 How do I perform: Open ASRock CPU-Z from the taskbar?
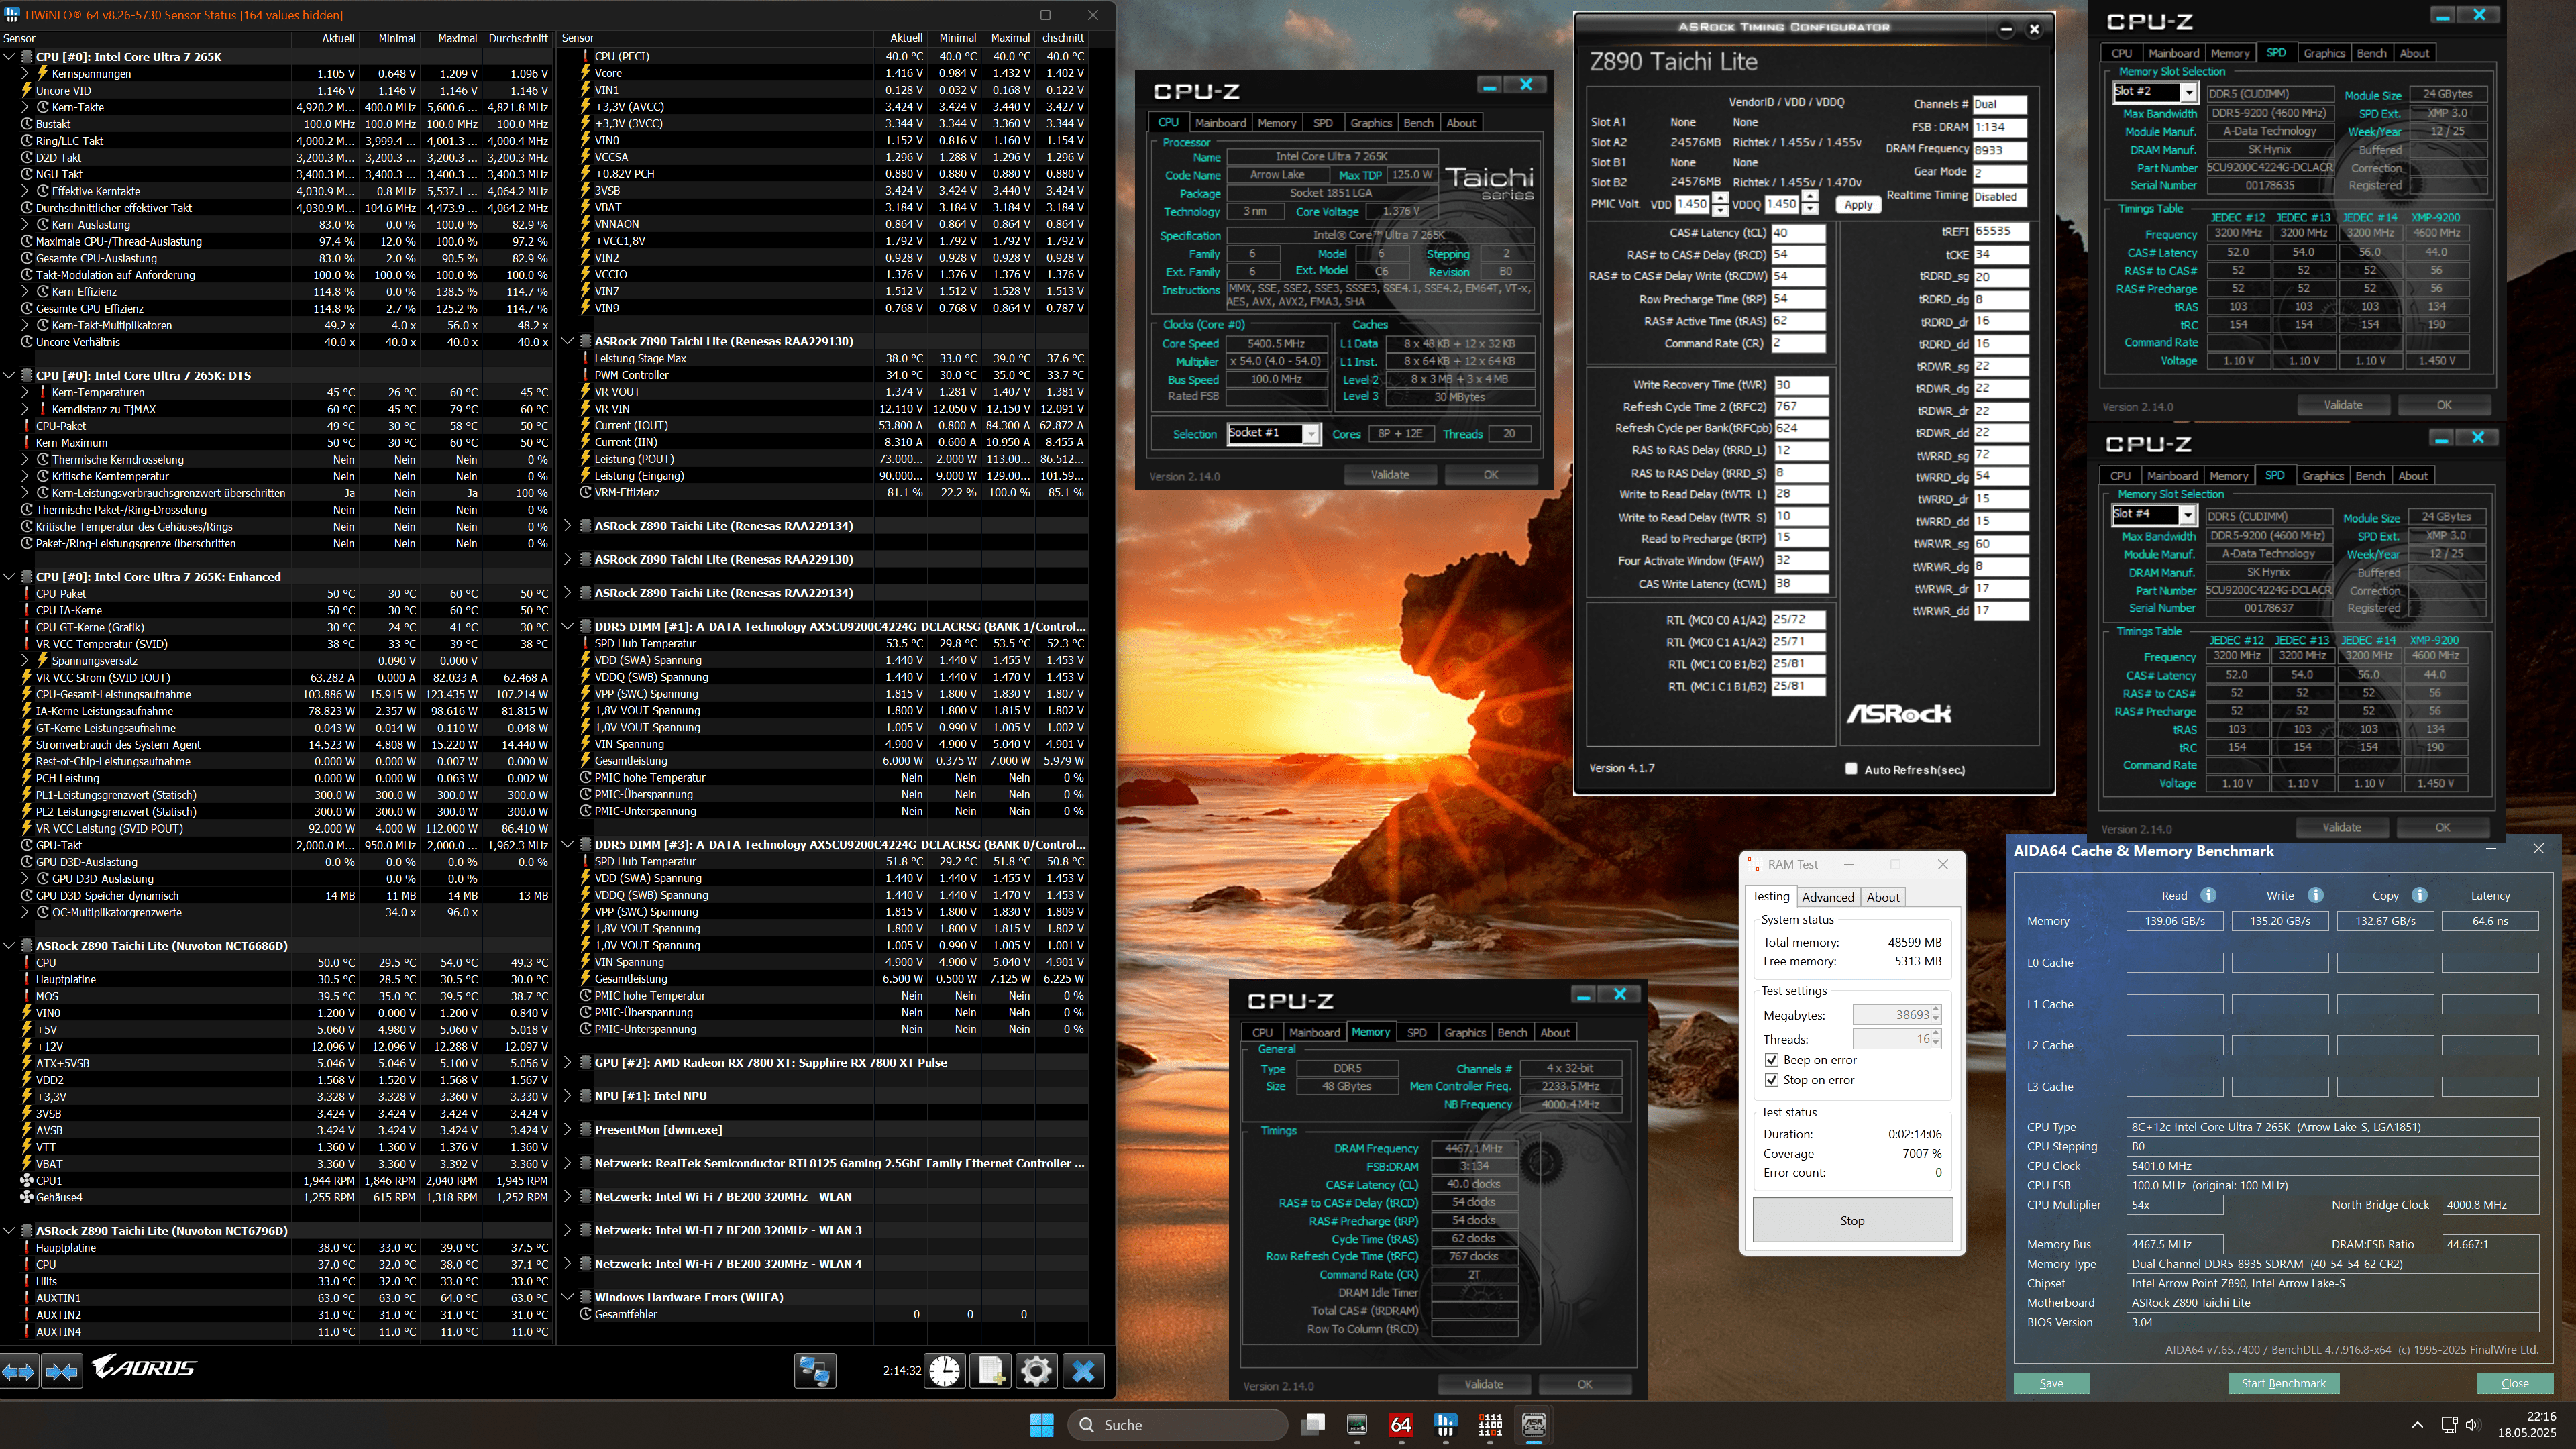click(1533, 1425)
